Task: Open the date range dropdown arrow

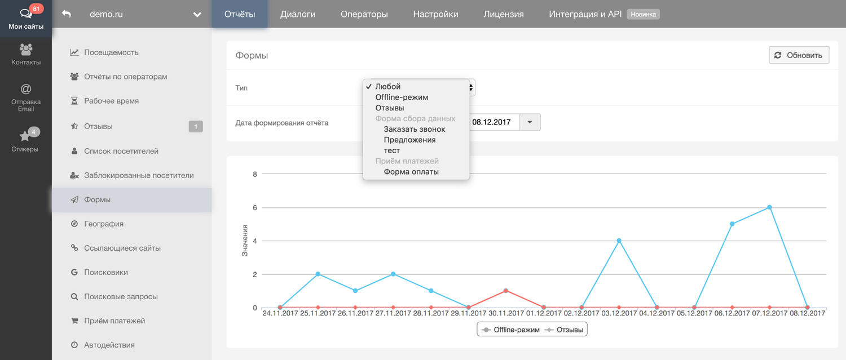Action: (x=530, y=122)
